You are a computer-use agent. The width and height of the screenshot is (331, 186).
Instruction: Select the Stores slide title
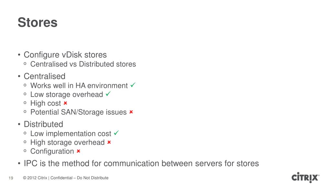tap(37, 22)
